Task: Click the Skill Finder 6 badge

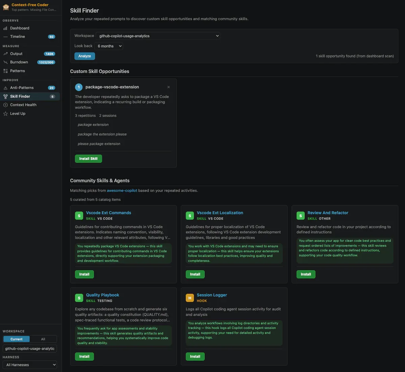Action: [x=52, y=96]
